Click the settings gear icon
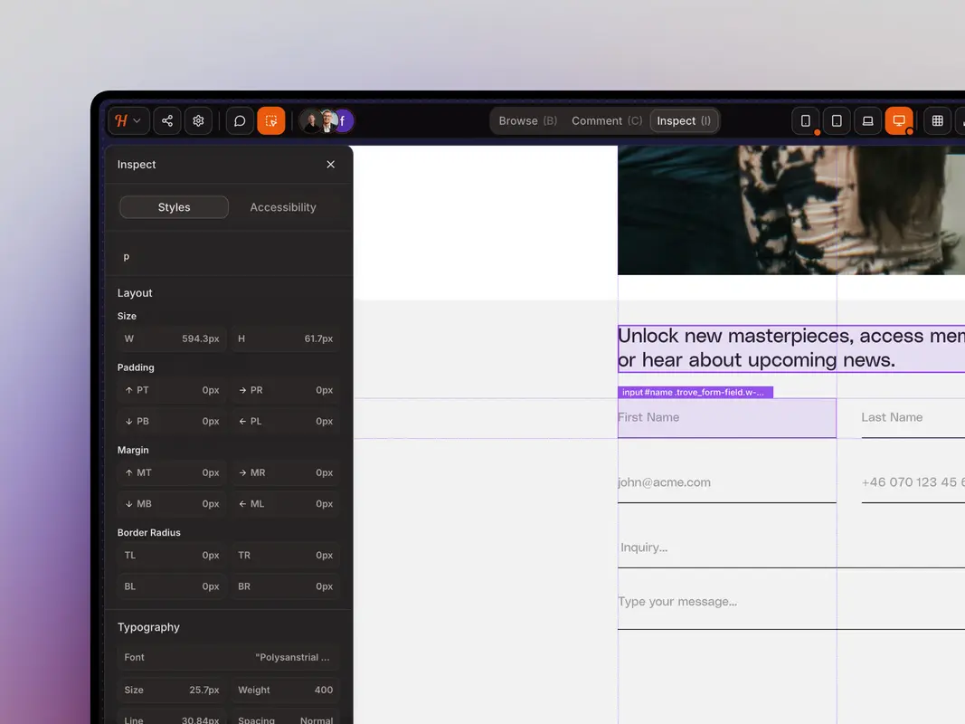The image size is (965, 724). tap(198, 120)
